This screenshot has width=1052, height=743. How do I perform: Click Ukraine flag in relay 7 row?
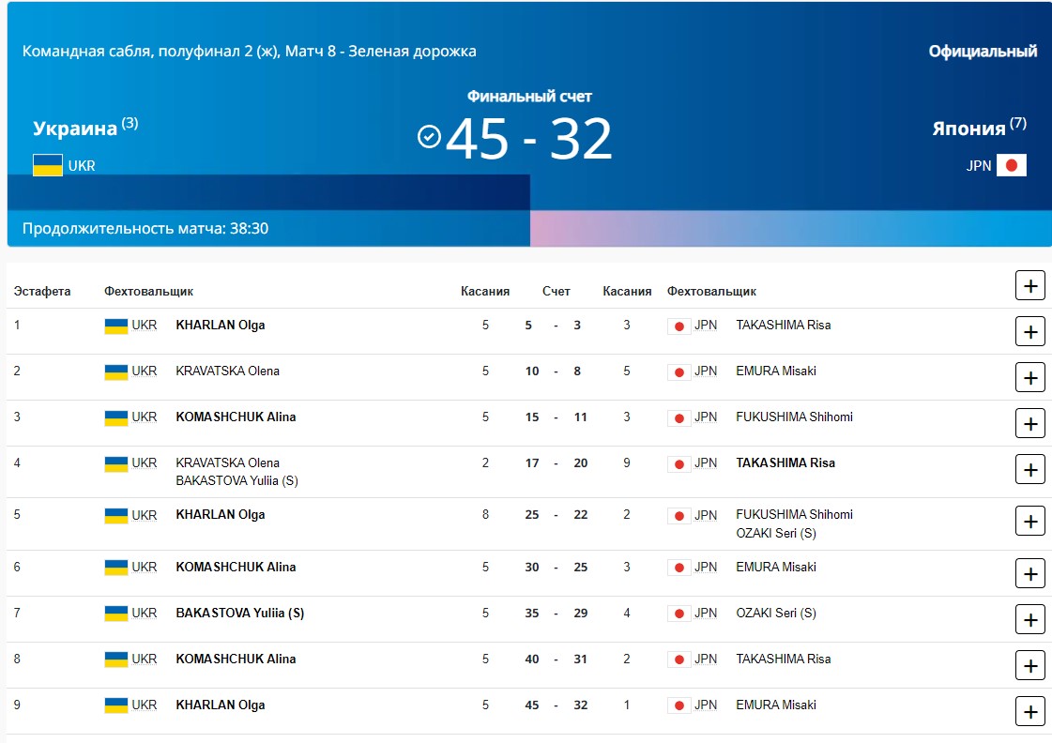tap(116, 614)
